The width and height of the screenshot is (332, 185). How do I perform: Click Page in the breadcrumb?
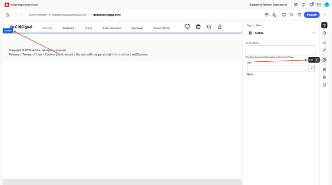(249, 25)
